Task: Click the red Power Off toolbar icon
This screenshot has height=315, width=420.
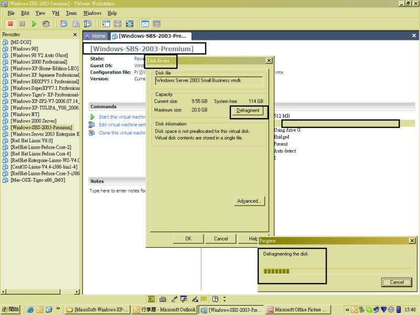Action: click(x=10, y=24)
